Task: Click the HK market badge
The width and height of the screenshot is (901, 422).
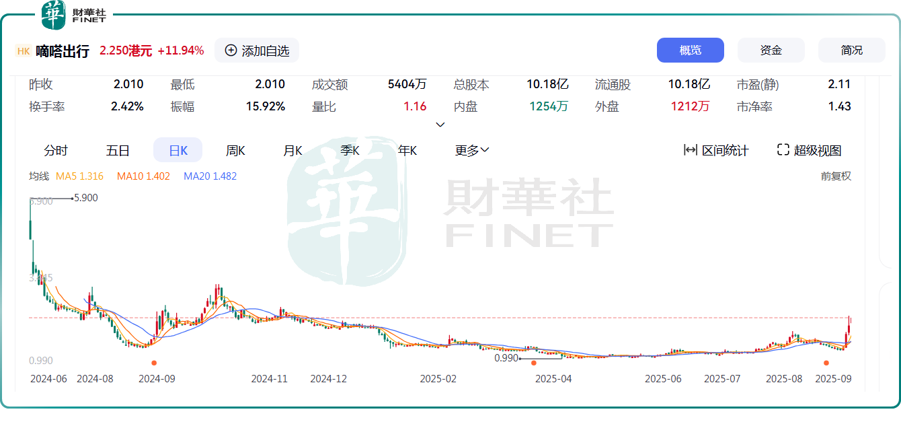Action: [x=23, y=51]
